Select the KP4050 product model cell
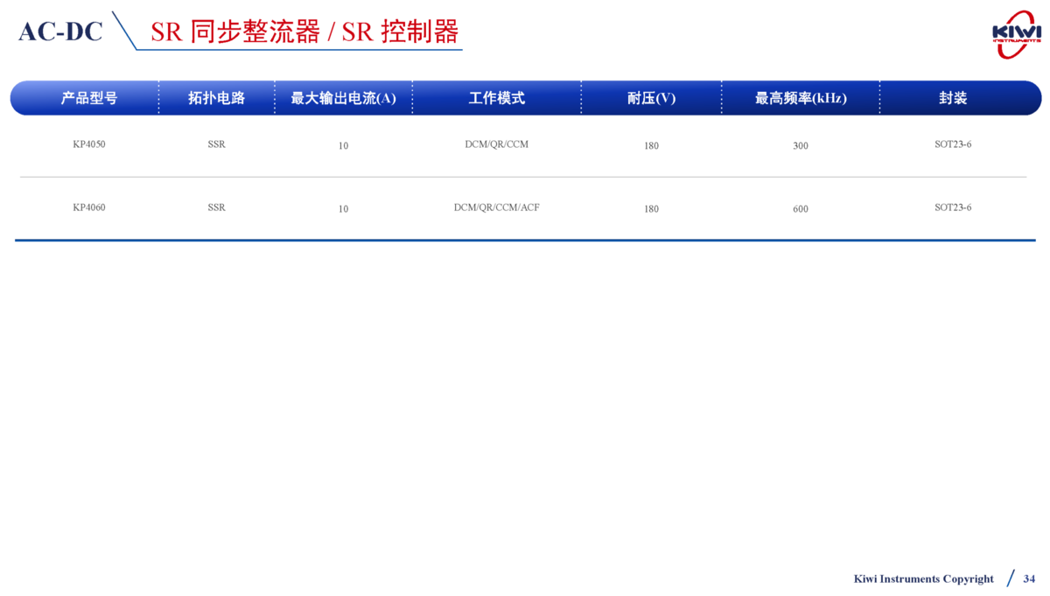Screen dimensions: 1050x596 [x=88, y=144]
